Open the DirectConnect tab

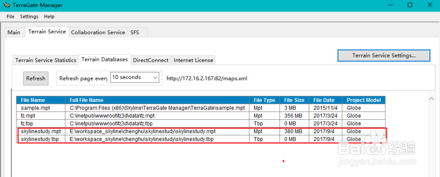pos(150,60)
